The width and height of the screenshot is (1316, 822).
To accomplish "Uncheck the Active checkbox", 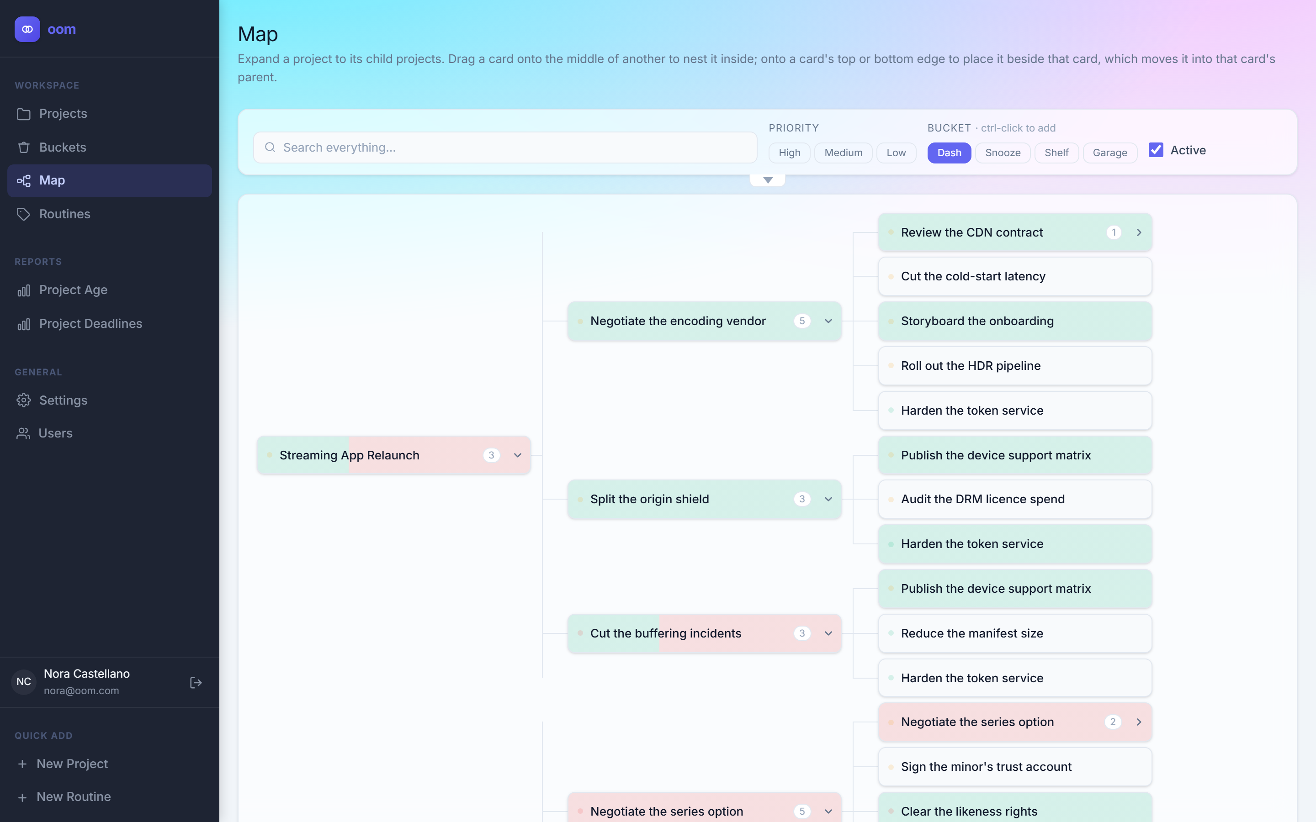I will click(1156, 150).
